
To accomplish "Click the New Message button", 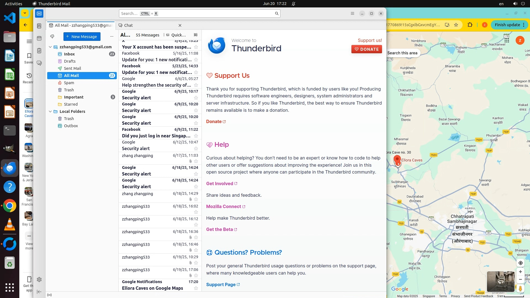I will pos(82,36).
